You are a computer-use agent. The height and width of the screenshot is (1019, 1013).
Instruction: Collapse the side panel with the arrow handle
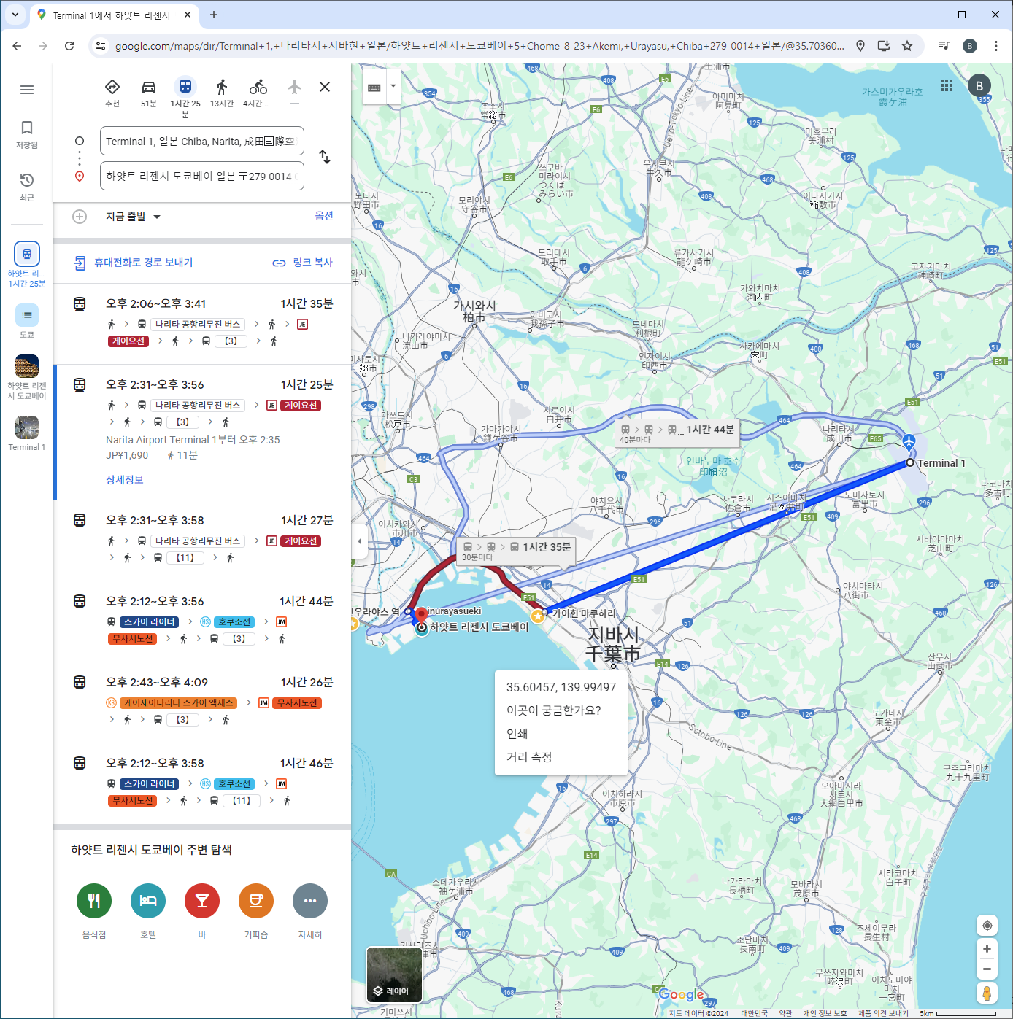coord(359,541)
